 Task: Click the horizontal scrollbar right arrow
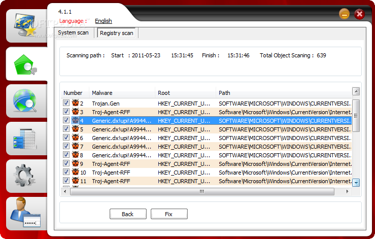347,191
